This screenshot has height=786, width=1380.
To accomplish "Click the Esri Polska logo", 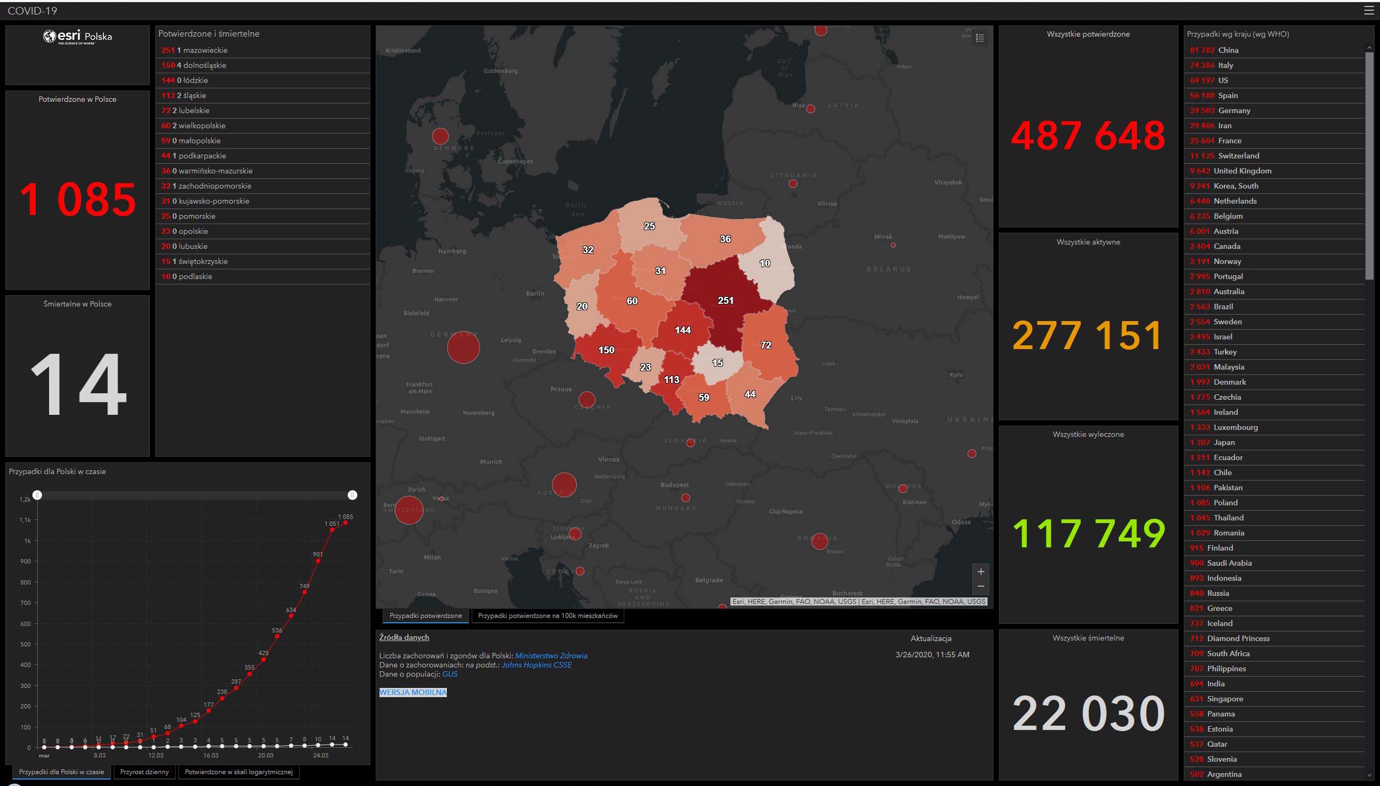I will coord(77,37).
